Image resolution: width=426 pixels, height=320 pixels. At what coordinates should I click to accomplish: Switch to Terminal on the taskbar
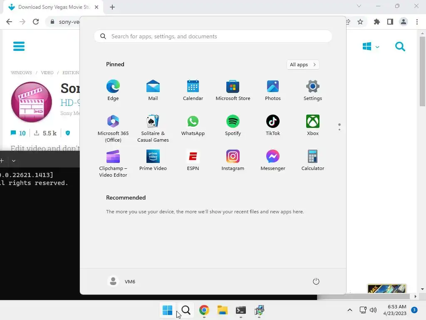pos(241,310)
